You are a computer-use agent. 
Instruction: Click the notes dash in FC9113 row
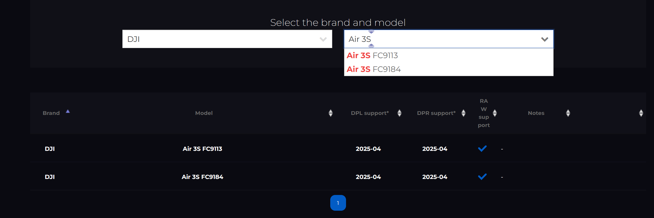pyautogui.click(x=502, y=149)
